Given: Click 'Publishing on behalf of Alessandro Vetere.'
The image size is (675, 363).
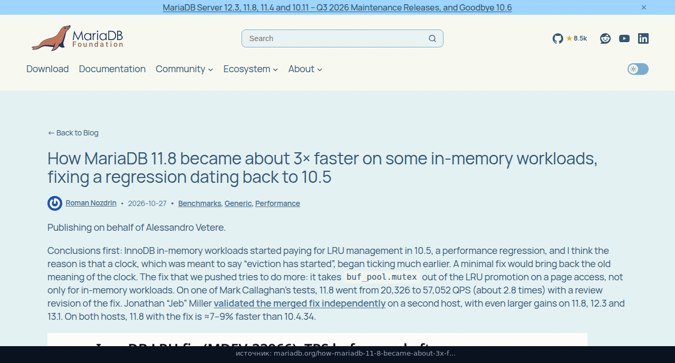Looking at the screenshot, I should 137,228.
